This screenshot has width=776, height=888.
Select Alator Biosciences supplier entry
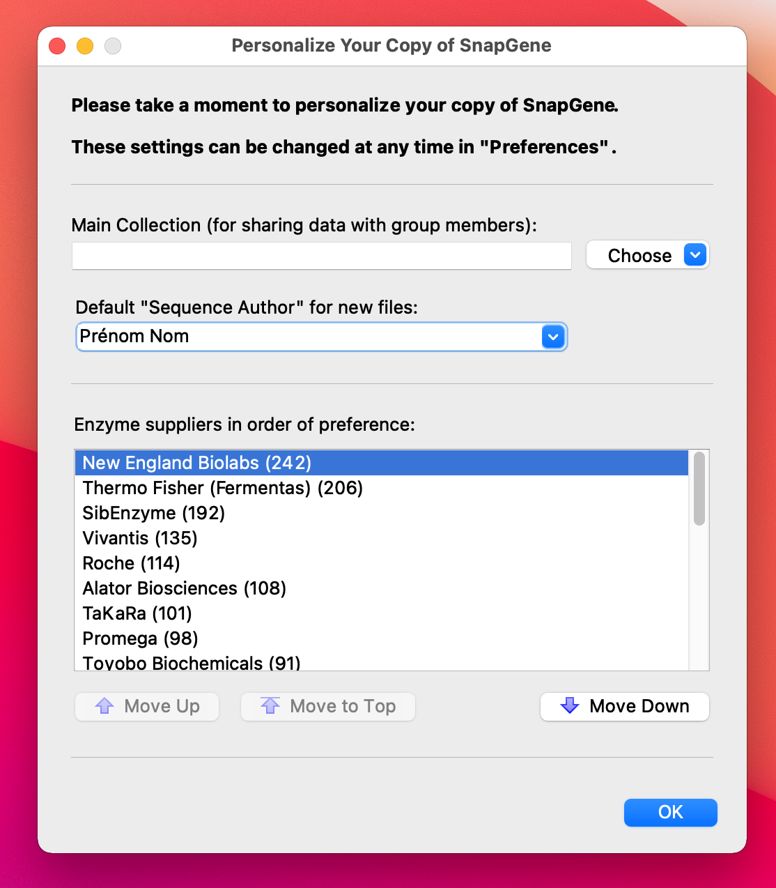point(185,588)
